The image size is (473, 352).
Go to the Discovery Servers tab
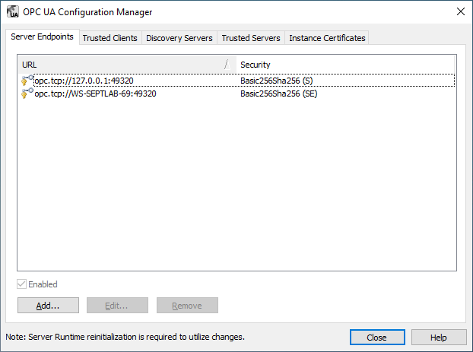coord(179,38)
